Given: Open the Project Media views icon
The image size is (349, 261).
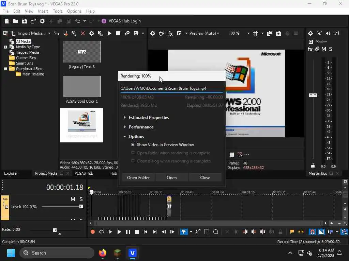Looking at the screenshot, I should [x=136, y=33].
